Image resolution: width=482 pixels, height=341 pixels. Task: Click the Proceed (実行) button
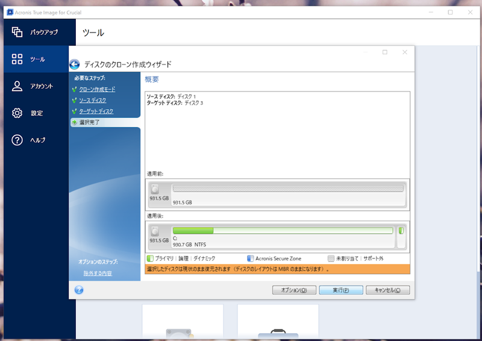(341, 290)
